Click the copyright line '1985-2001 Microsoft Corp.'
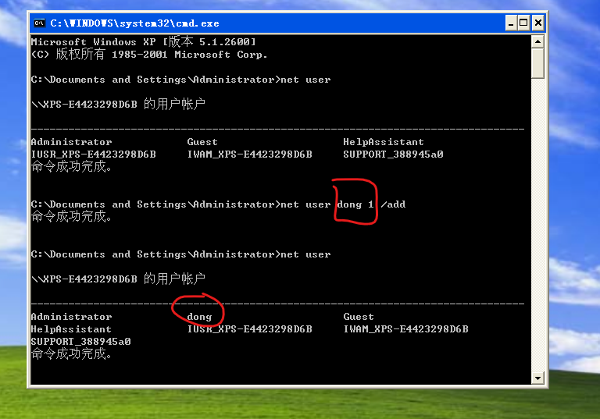The height and width of the screenshot is (419, 600). click(189, 55)
